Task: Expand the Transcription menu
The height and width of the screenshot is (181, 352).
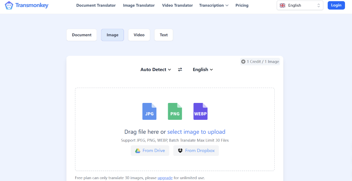Action: [214, 5]
